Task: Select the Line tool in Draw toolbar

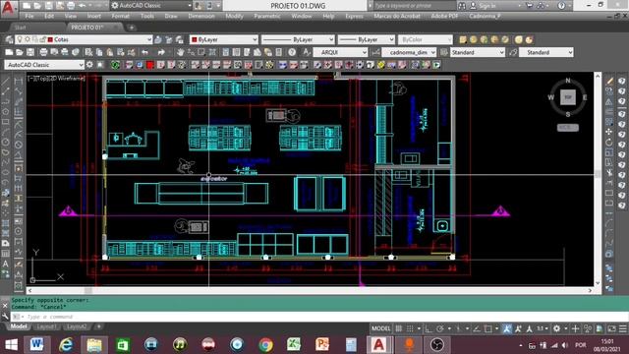Action: click(6, 82)
